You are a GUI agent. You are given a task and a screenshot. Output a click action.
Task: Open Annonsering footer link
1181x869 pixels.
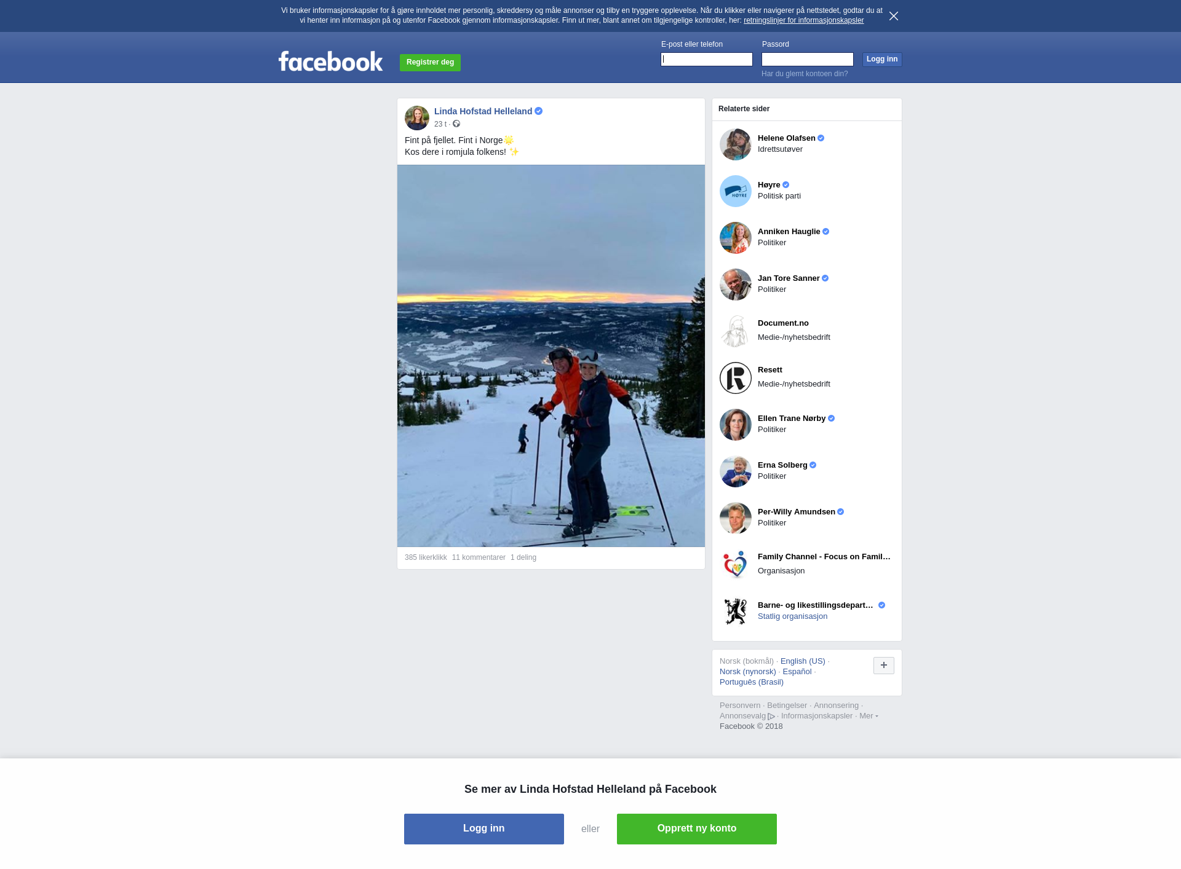[836, 706]
